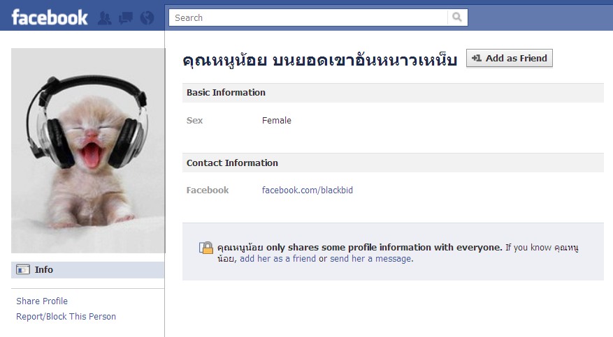613x337 pixels.
Task: Click the plus-one icon on Add as Friend
Action: pos(476,58)
